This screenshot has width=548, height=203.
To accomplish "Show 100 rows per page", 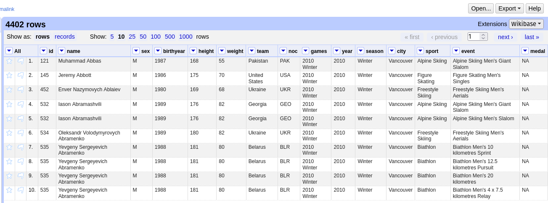I will tap(156, 37).
